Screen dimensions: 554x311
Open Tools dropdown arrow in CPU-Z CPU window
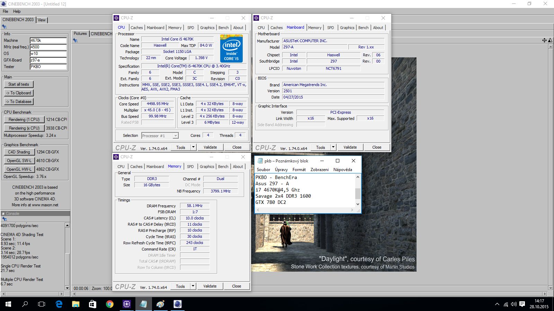click(x=193, y=147)
